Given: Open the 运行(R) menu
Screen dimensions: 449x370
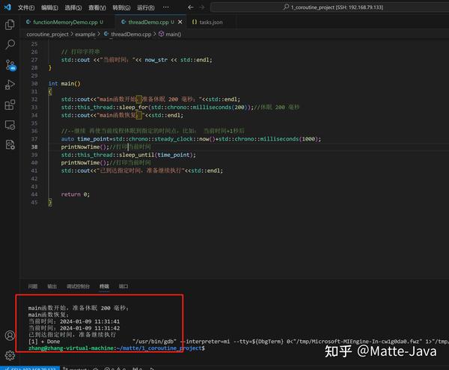Looking at the screenshot, I should tap(146, 7).
